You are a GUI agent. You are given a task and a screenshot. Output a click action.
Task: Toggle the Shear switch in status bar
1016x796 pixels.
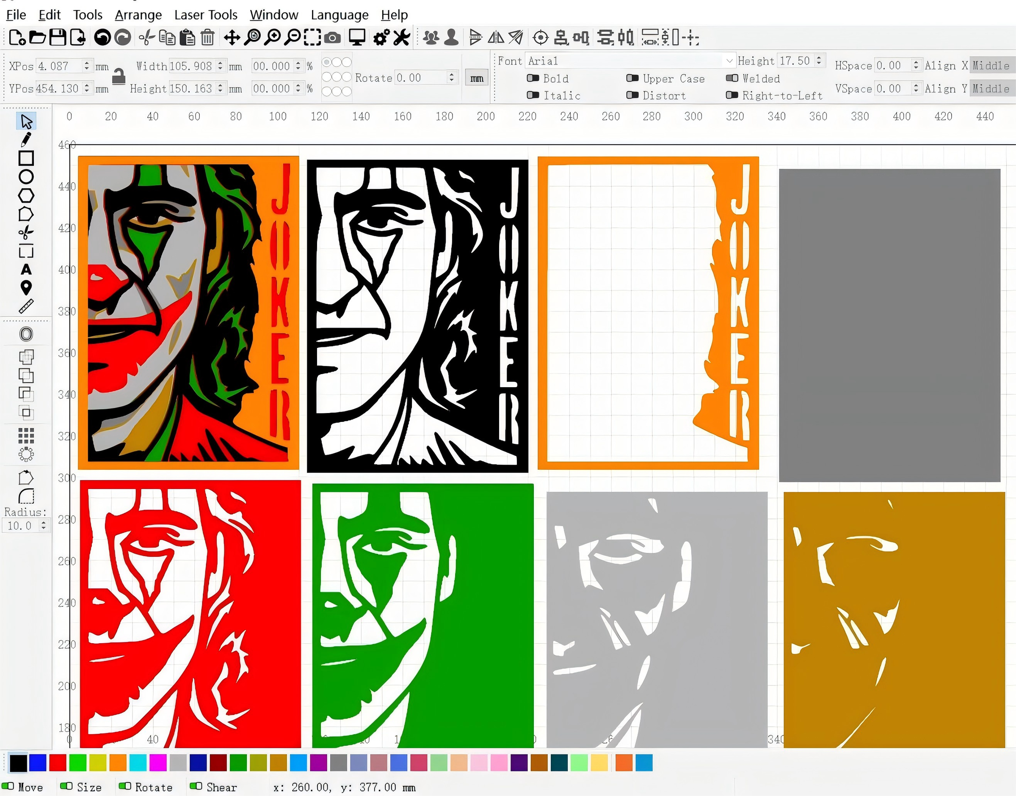196,786
